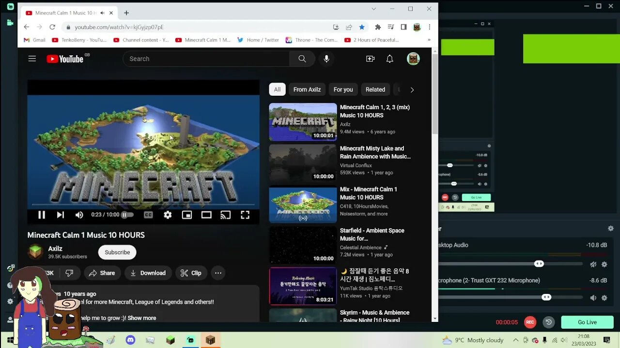620x348 pixels.
Task: Mute Microphone source in Streamlabs mixer
Action: pos(593,298)
